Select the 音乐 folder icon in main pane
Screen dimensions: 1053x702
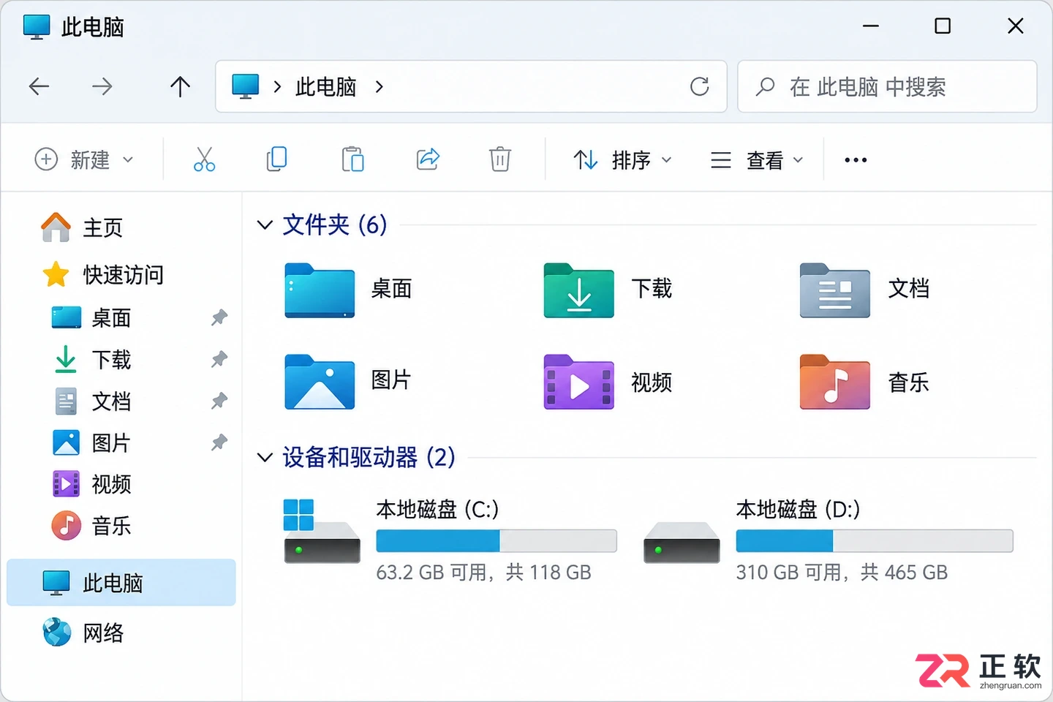pyautogui.click(x=834, y=382)
